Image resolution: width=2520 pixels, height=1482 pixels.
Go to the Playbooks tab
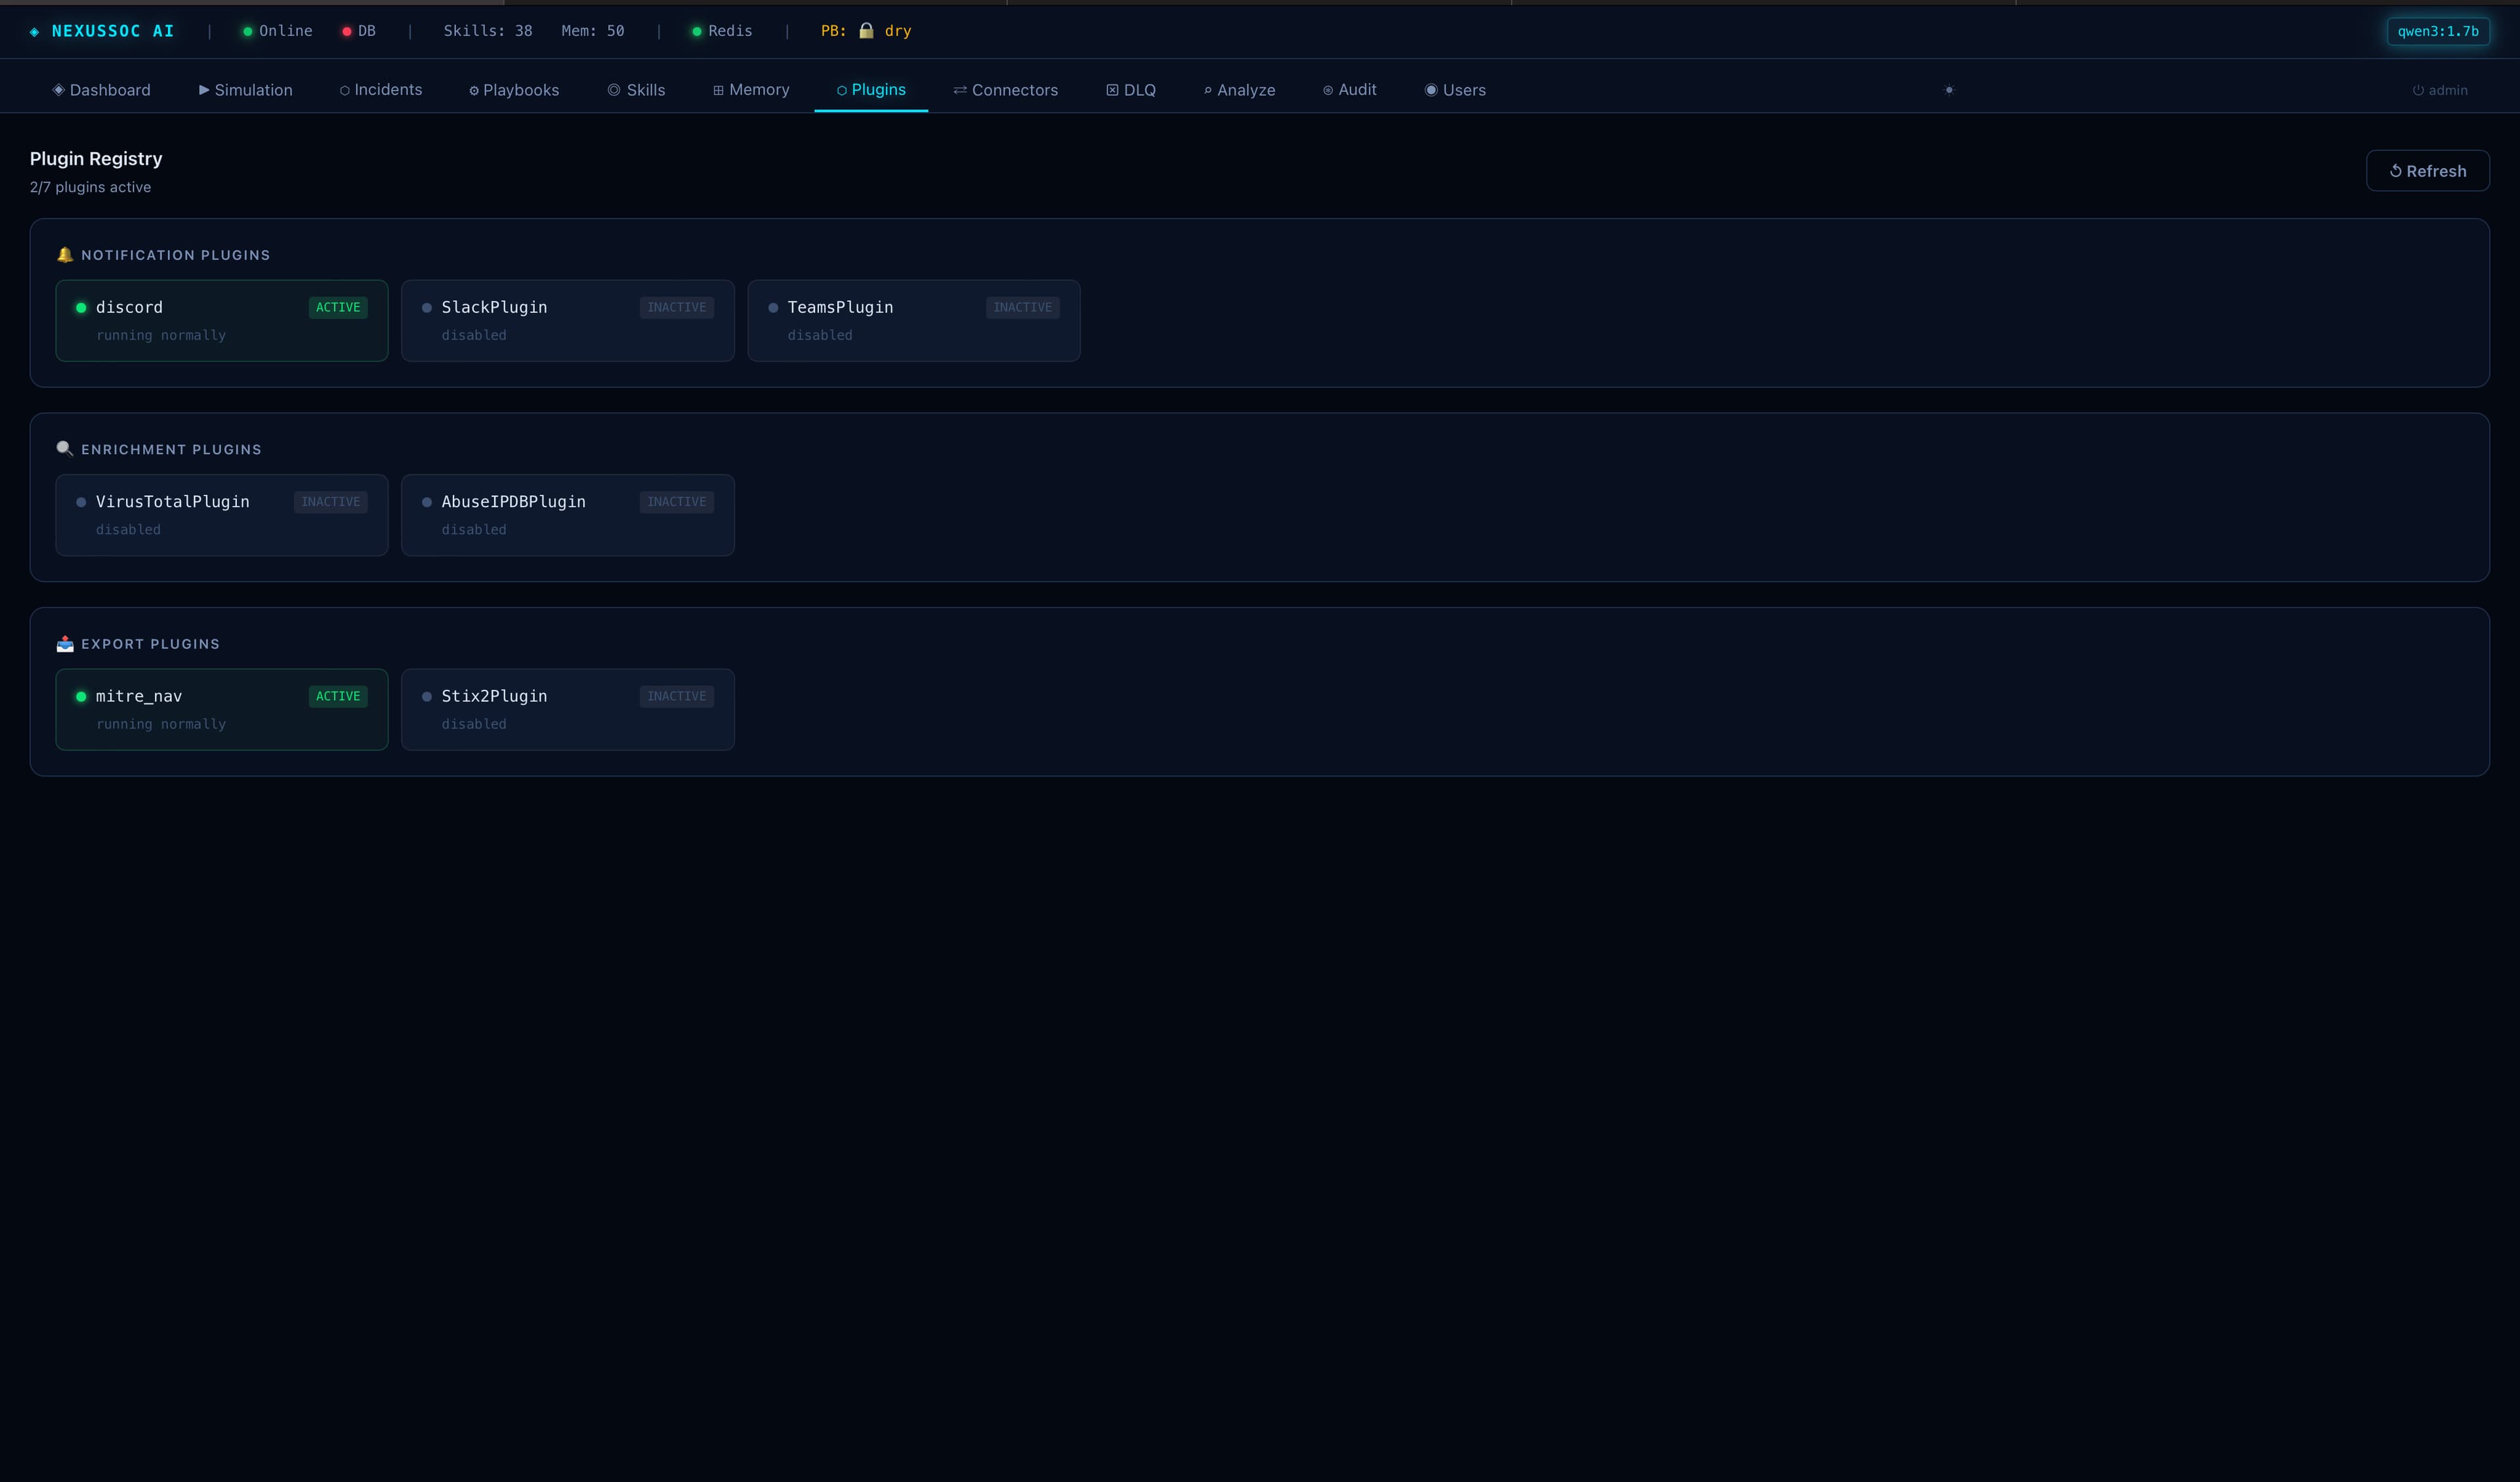pos(514,90)
